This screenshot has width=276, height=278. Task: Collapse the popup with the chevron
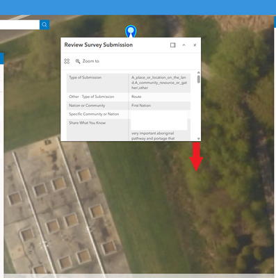(184, 45)
